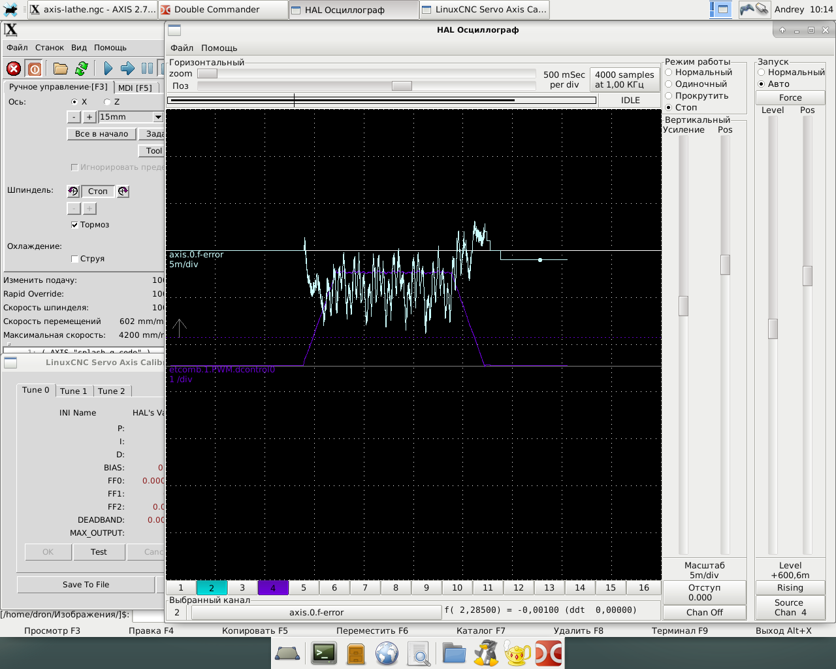Screen dimensions: 836x669
Task: Click the Rising trigger edge selector
Action: 790,588
